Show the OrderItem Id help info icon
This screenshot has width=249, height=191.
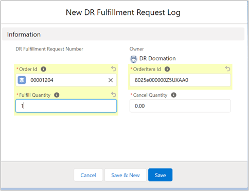pos(167,69)
